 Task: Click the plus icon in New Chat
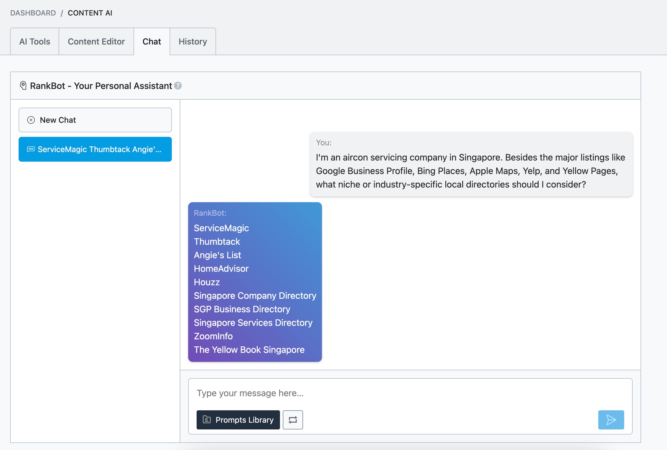click(x=31, y=120)
